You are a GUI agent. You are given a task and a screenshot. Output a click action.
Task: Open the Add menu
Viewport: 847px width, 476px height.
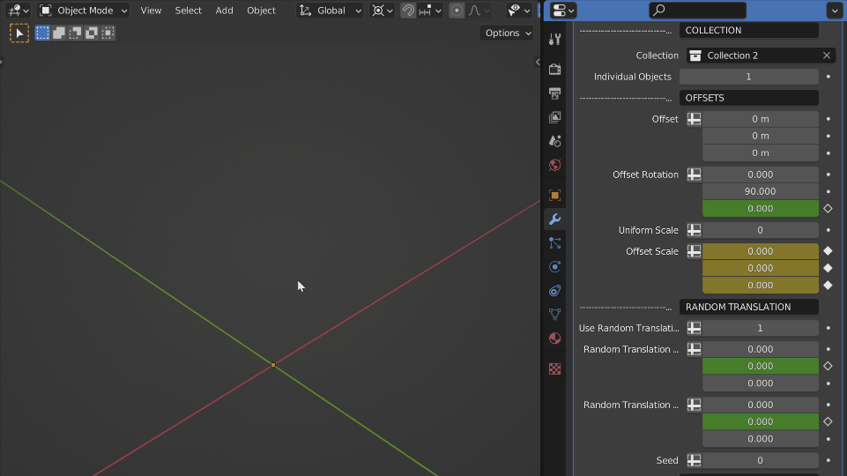tap(224, 11)
